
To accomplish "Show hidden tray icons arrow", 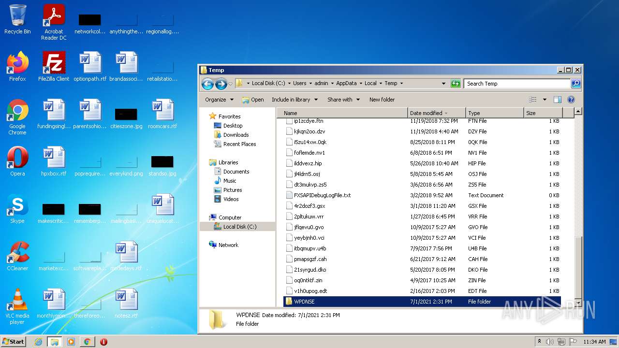I will click(539, 342).
